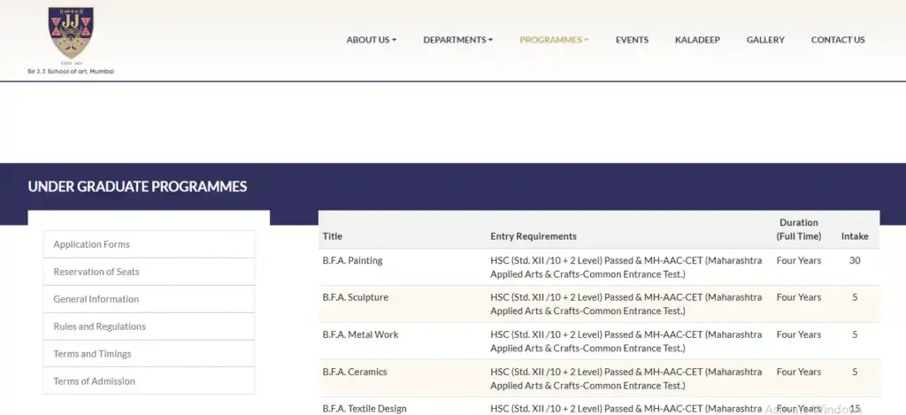Click the Under Graduate Programmes heading
The width and height of the screenshot is (906, 415).
point(137,187)
